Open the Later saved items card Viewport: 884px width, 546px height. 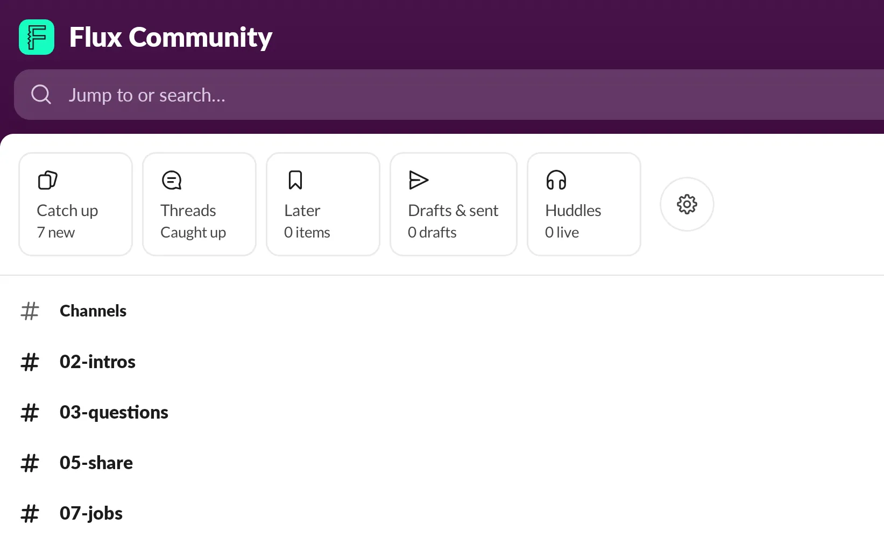[x=323, y=204]
